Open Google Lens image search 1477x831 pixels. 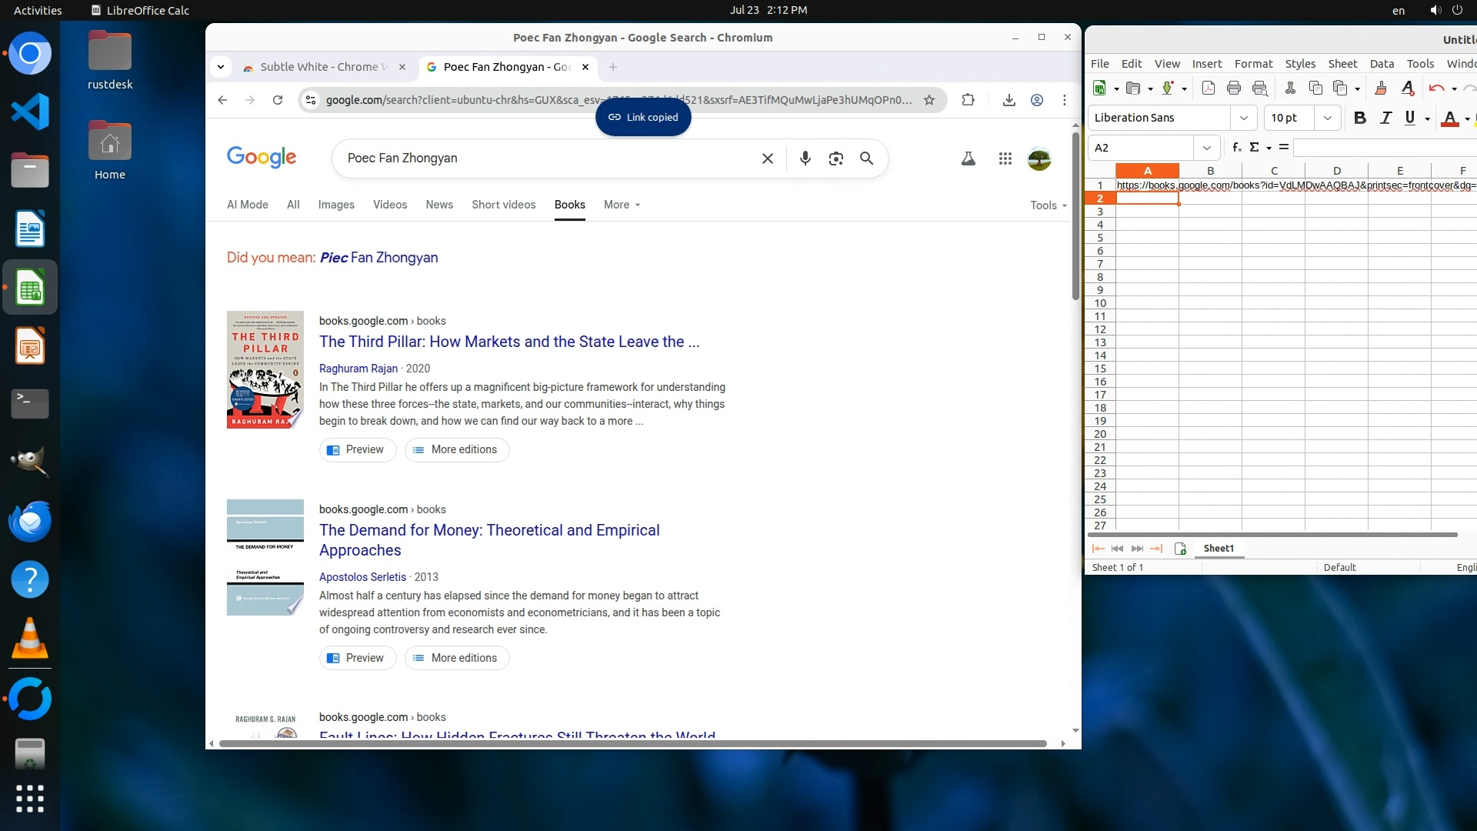[835, 159]
